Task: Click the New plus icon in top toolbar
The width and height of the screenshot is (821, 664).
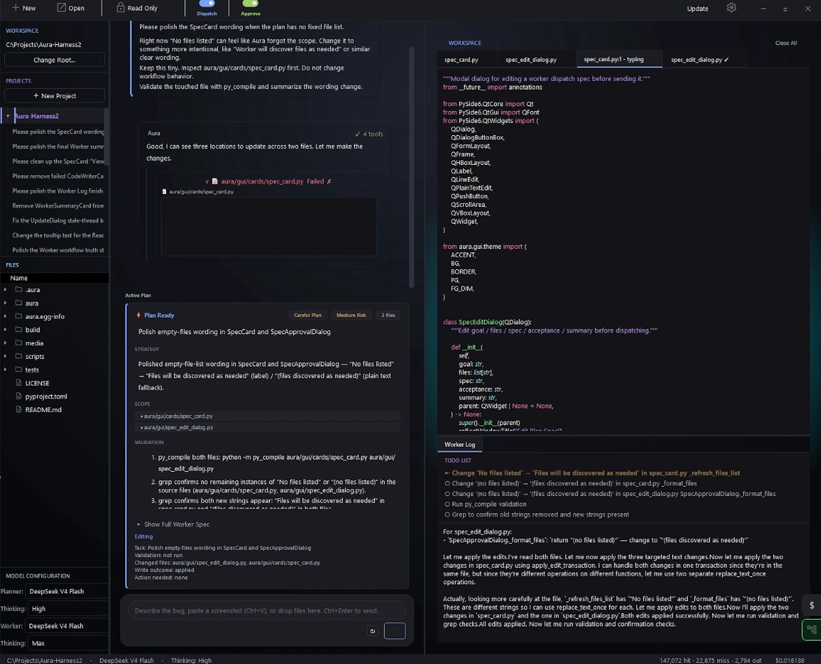Action: pyautogui.click(x=15, y=8)
